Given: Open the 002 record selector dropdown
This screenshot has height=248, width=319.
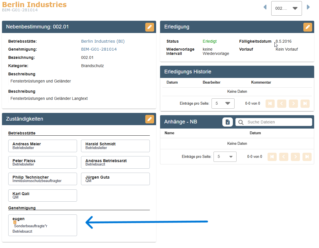Looking at the screenshot, I should (x=286, y=8).
